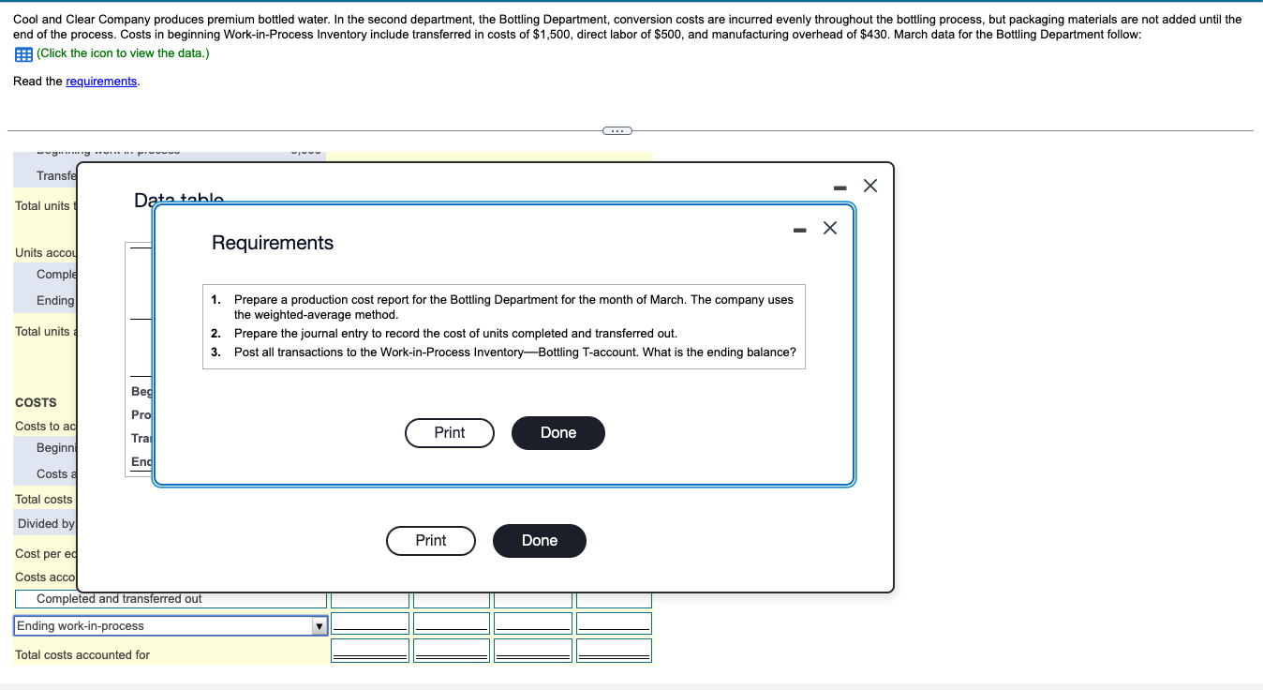
Task: Click Done in the Data table dialog
Action: (540, 541)
